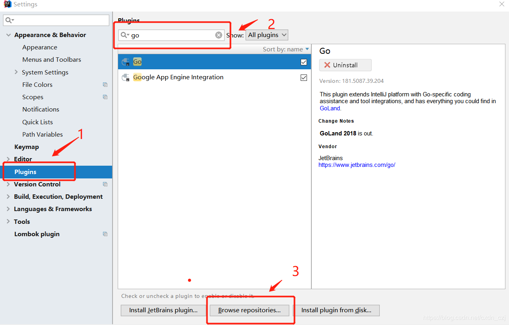Select Google App Engine Integration plugin row

(x=214, y=77)
